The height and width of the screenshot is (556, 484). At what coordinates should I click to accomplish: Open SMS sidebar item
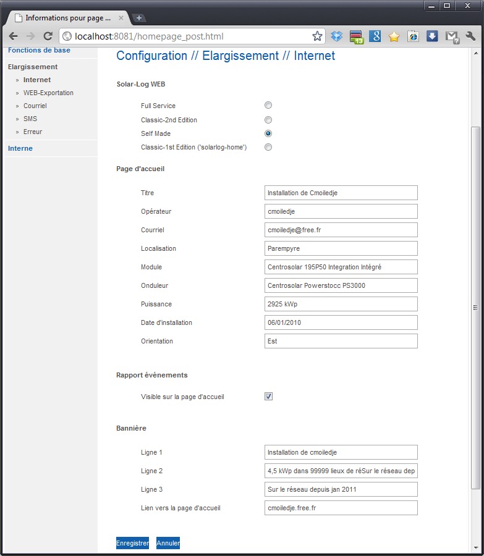30,119
